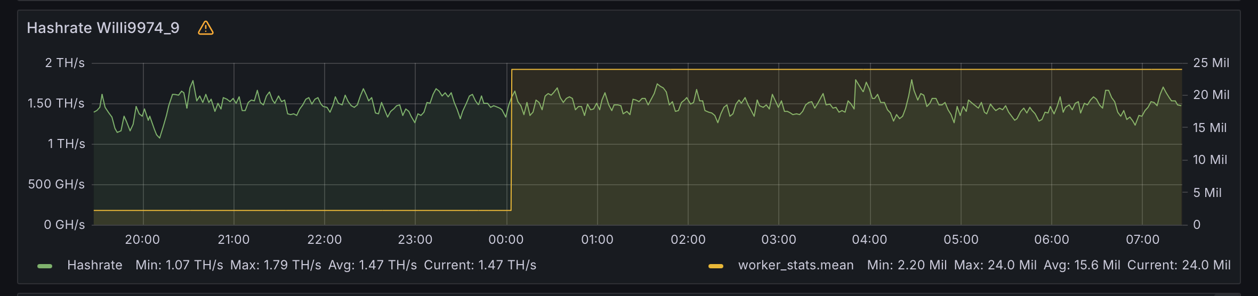Click the '25 Mil' right axis label

[x=1211, y=63]
